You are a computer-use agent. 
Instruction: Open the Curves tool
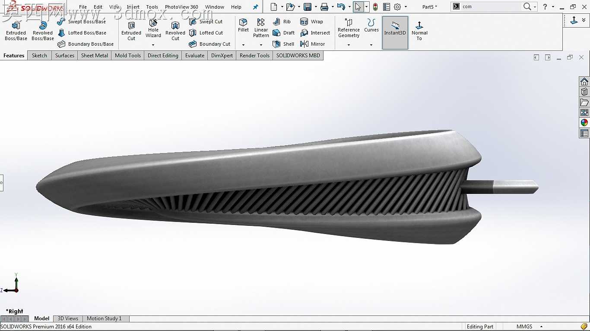(x=371, y=26)
